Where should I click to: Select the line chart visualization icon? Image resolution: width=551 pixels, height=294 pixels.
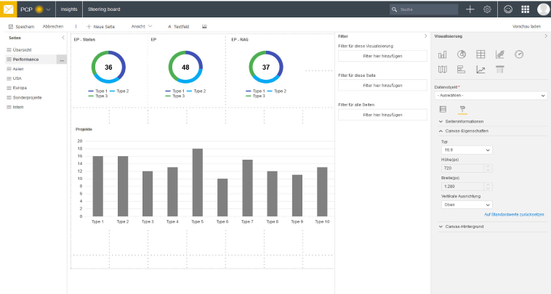tap(480, 70)
